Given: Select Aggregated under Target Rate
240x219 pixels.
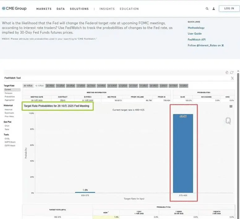Looking at the screenshot, I should (x=9, y=100).
